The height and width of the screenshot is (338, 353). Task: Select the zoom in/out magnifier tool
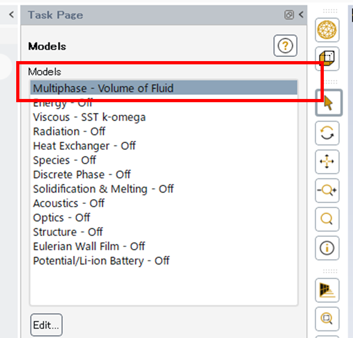327,190
